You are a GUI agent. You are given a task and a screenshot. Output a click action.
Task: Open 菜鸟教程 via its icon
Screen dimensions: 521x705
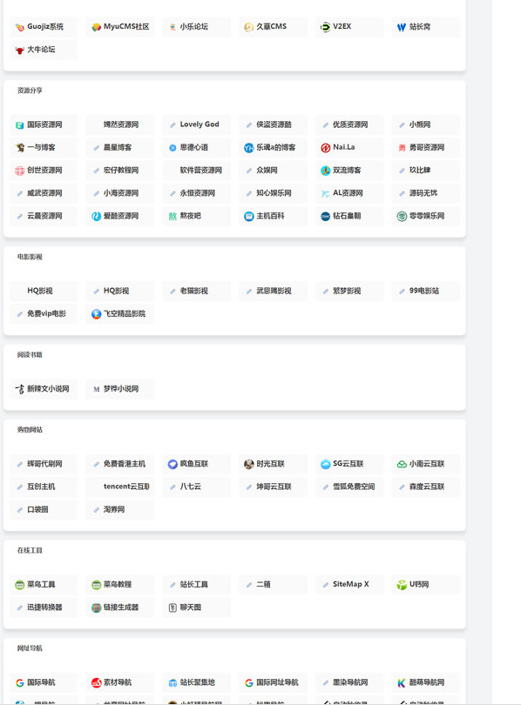[97, 585]
